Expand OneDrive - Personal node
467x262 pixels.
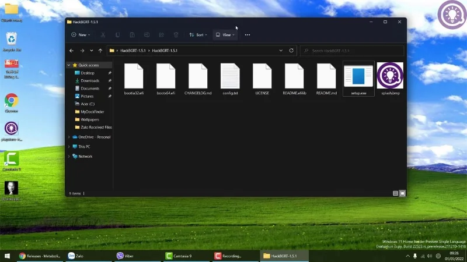(69, 137)
